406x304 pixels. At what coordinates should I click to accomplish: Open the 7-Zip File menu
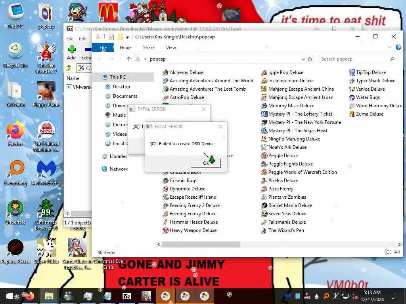pos(70,39)
